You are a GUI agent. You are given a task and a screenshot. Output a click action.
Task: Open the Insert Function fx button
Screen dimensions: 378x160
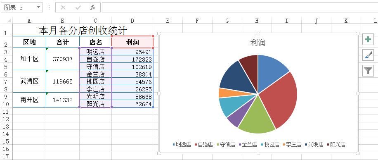tap(93, 7)
